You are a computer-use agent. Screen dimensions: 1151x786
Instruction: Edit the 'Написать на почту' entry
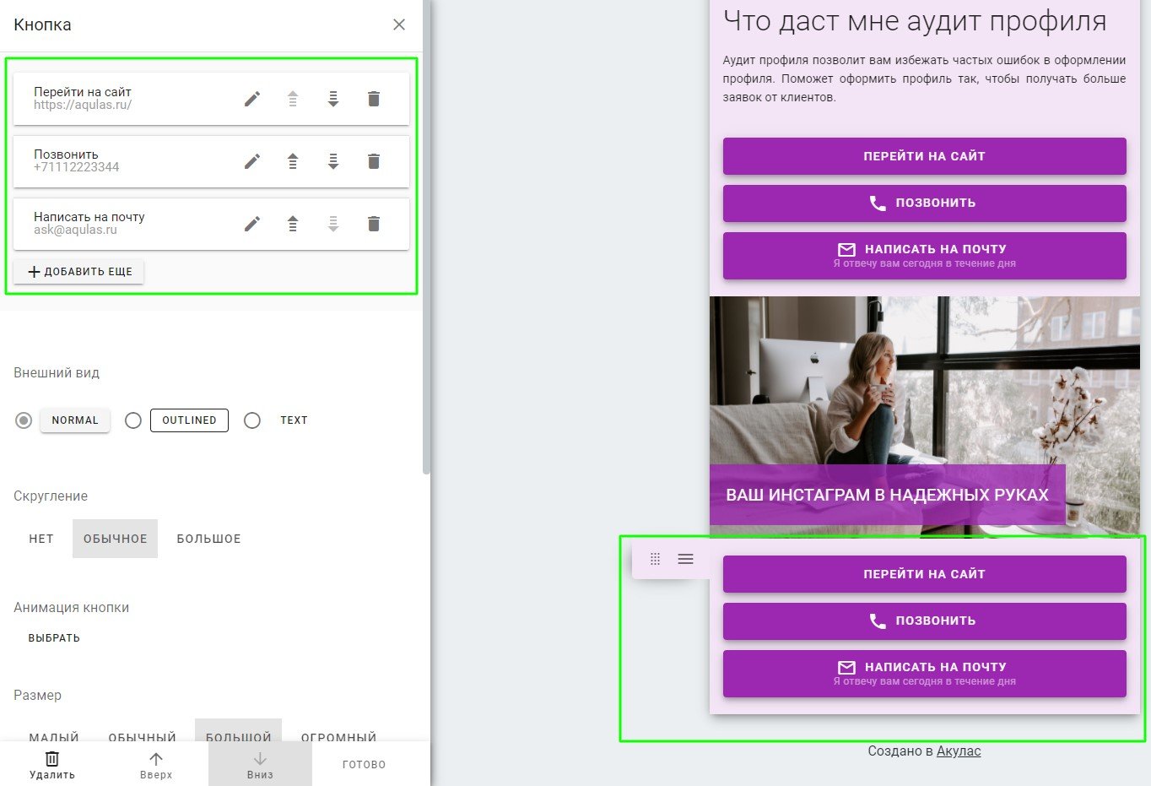[x=252, y=224]
